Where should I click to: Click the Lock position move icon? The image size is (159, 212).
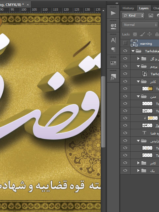149,34
